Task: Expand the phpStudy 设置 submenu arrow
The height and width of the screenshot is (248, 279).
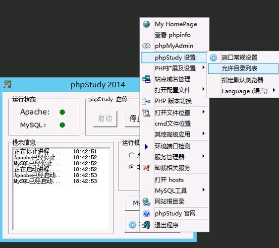Action: (203, 57)
